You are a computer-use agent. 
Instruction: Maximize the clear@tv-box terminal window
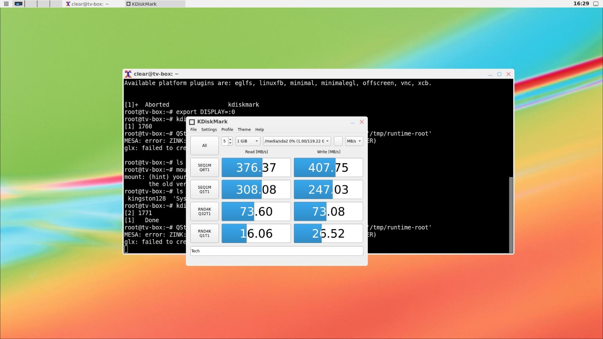pos(499,74)
